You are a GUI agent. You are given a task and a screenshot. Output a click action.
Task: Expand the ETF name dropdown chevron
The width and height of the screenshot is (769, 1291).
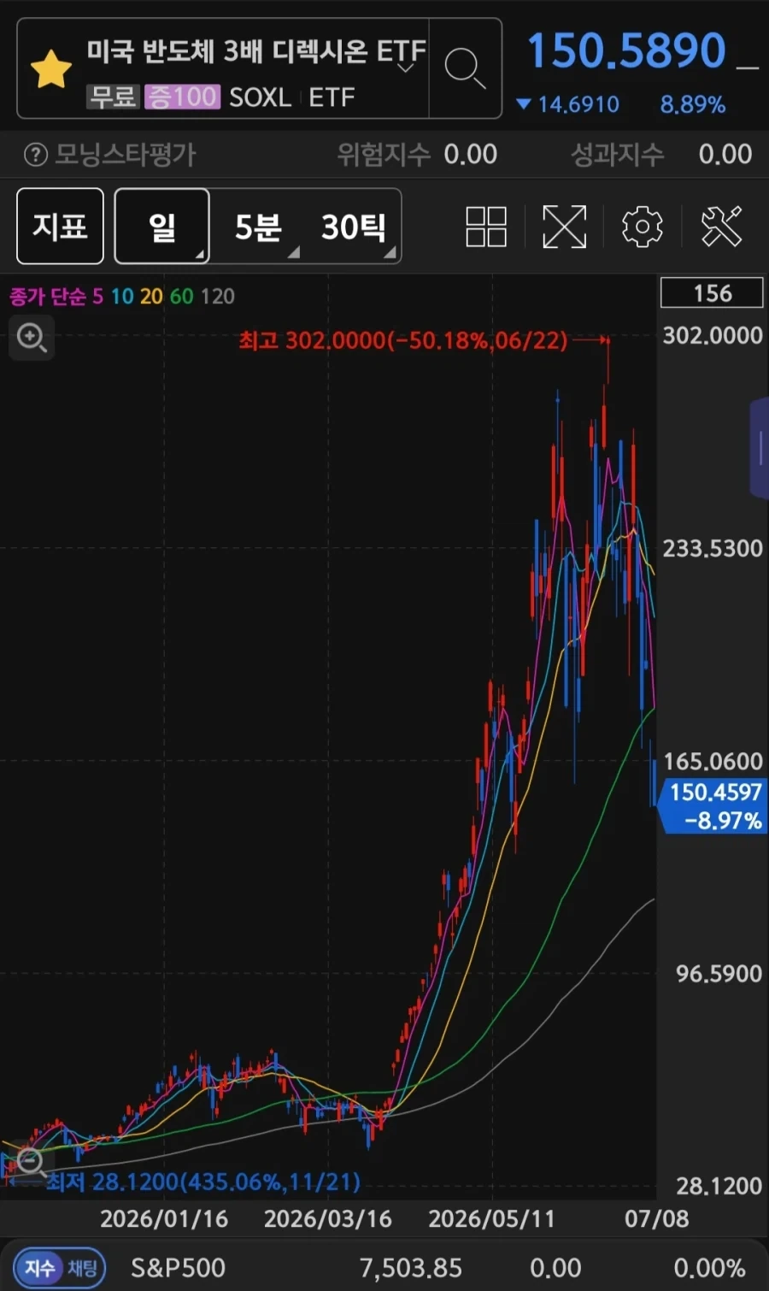tap(407, 67)
